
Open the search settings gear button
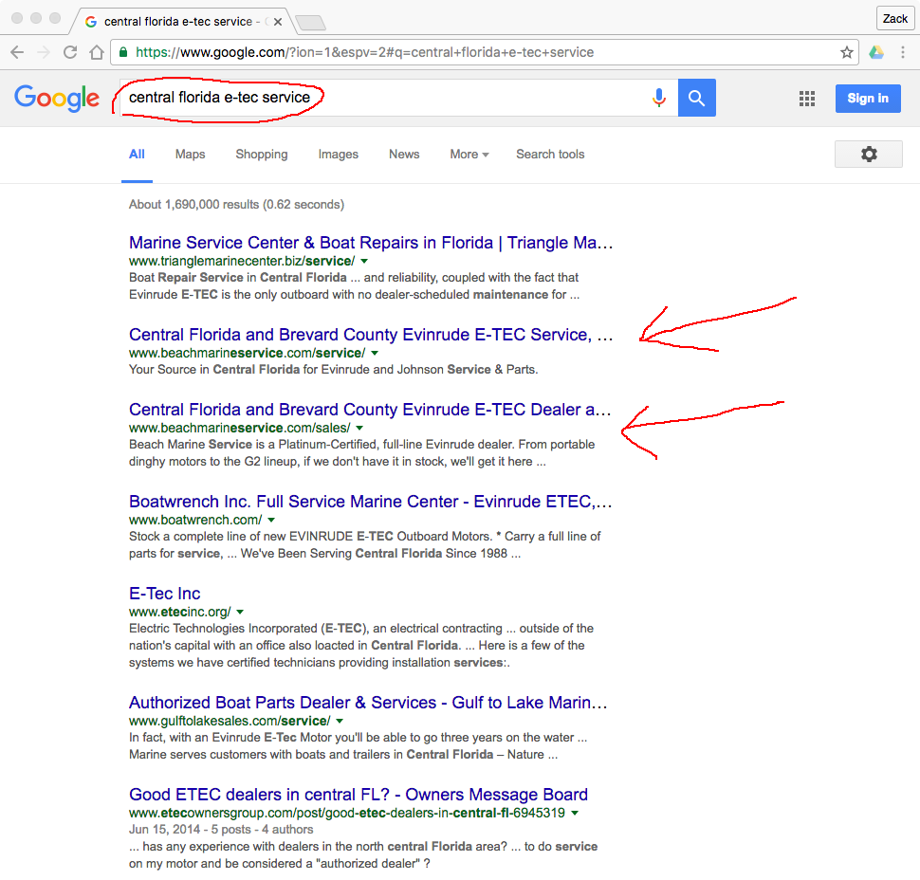coord(869,155)
